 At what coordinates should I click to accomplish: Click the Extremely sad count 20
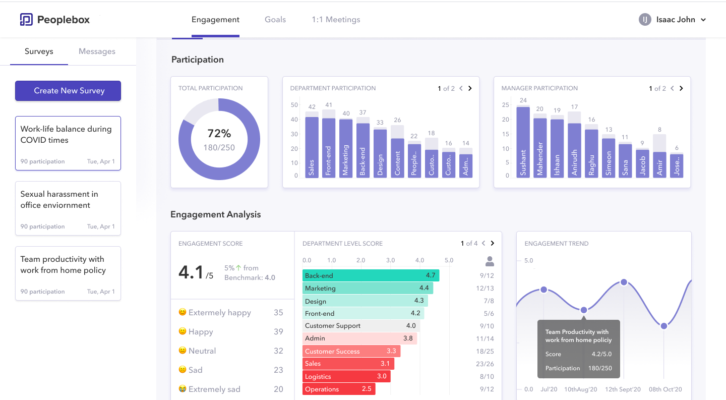[x=278, y=389]
